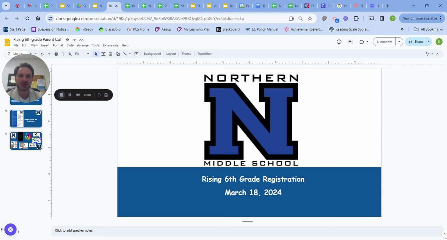Share the presentation
Image resolution: width=447 pixels, height=240 pixels.
click(x=415, y=42)
